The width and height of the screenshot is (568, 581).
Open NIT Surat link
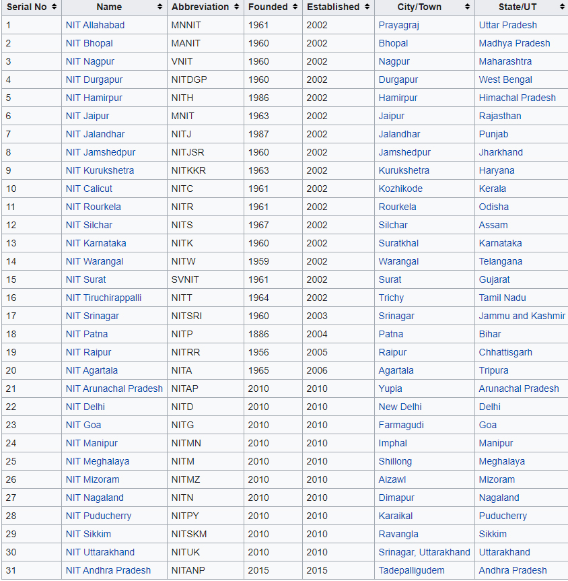point(86,279)
